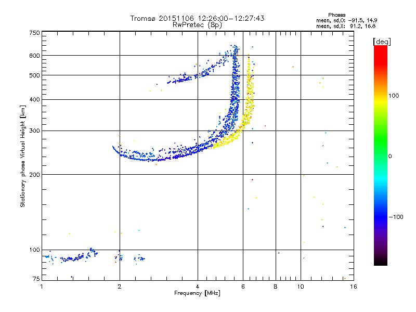Click the "2" frequency tick label
Image resolution: width=416 pixels, height=312 pixels.
pyautogui.click(x=120, y=287)
